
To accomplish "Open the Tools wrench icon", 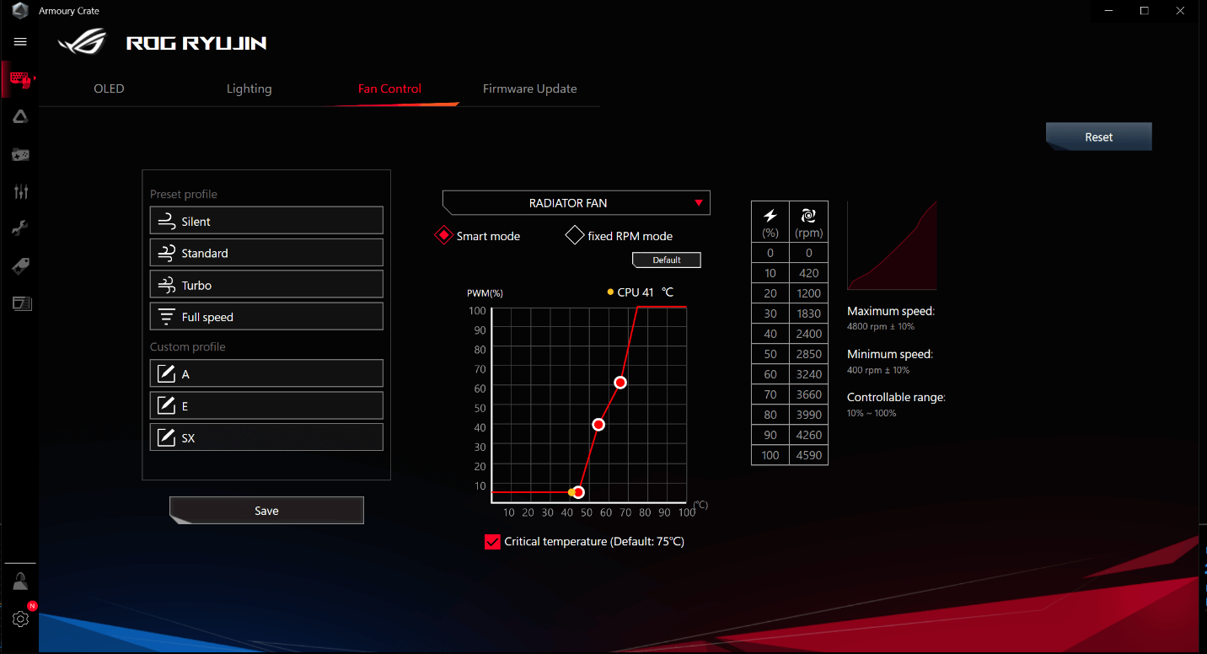I will (x=20, y=228).
